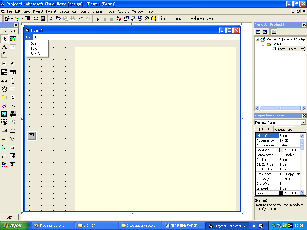Click the General toolbox tab button

(9, 31)
